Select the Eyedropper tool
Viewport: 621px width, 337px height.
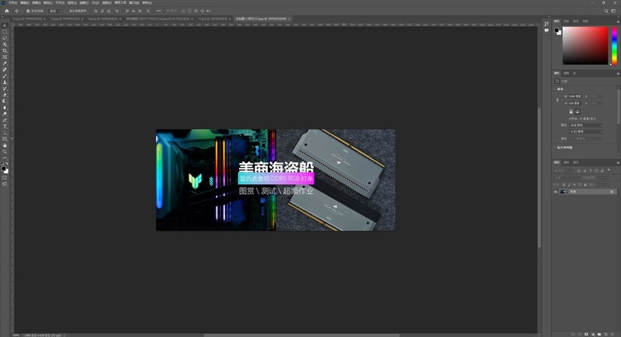5,64
